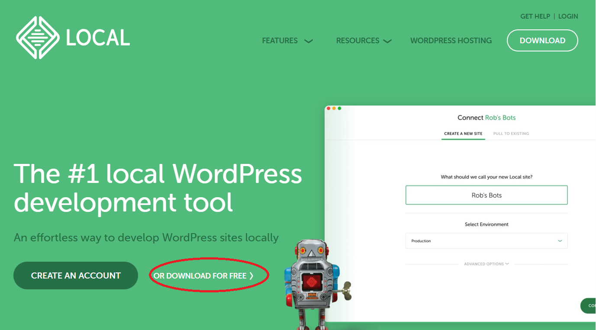The width and height of the screenshot is (596, 330).
Task: Click the partially visible green button at window edge
Action: pos(588,305)
